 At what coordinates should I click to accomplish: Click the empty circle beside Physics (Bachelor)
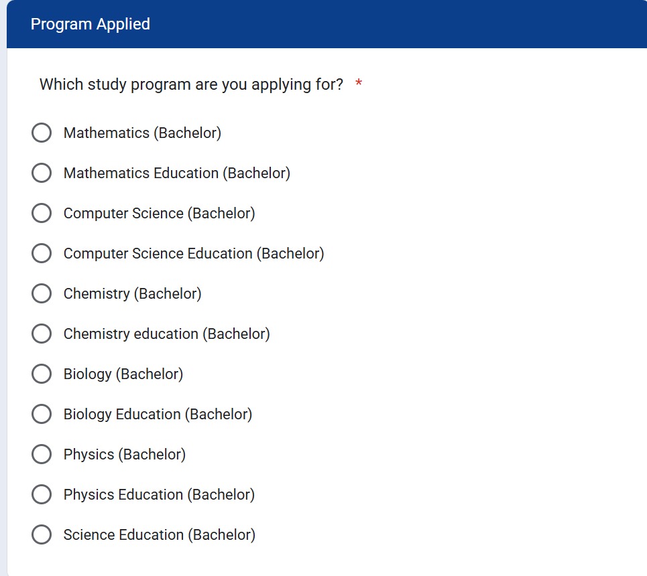[x=42, y=454]
